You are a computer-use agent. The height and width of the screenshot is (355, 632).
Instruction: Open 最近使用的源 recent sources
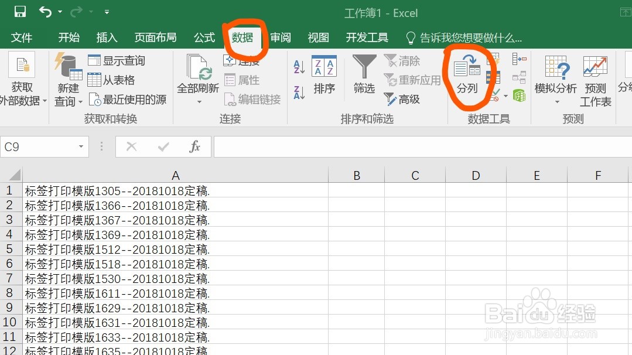pos(127,99)
